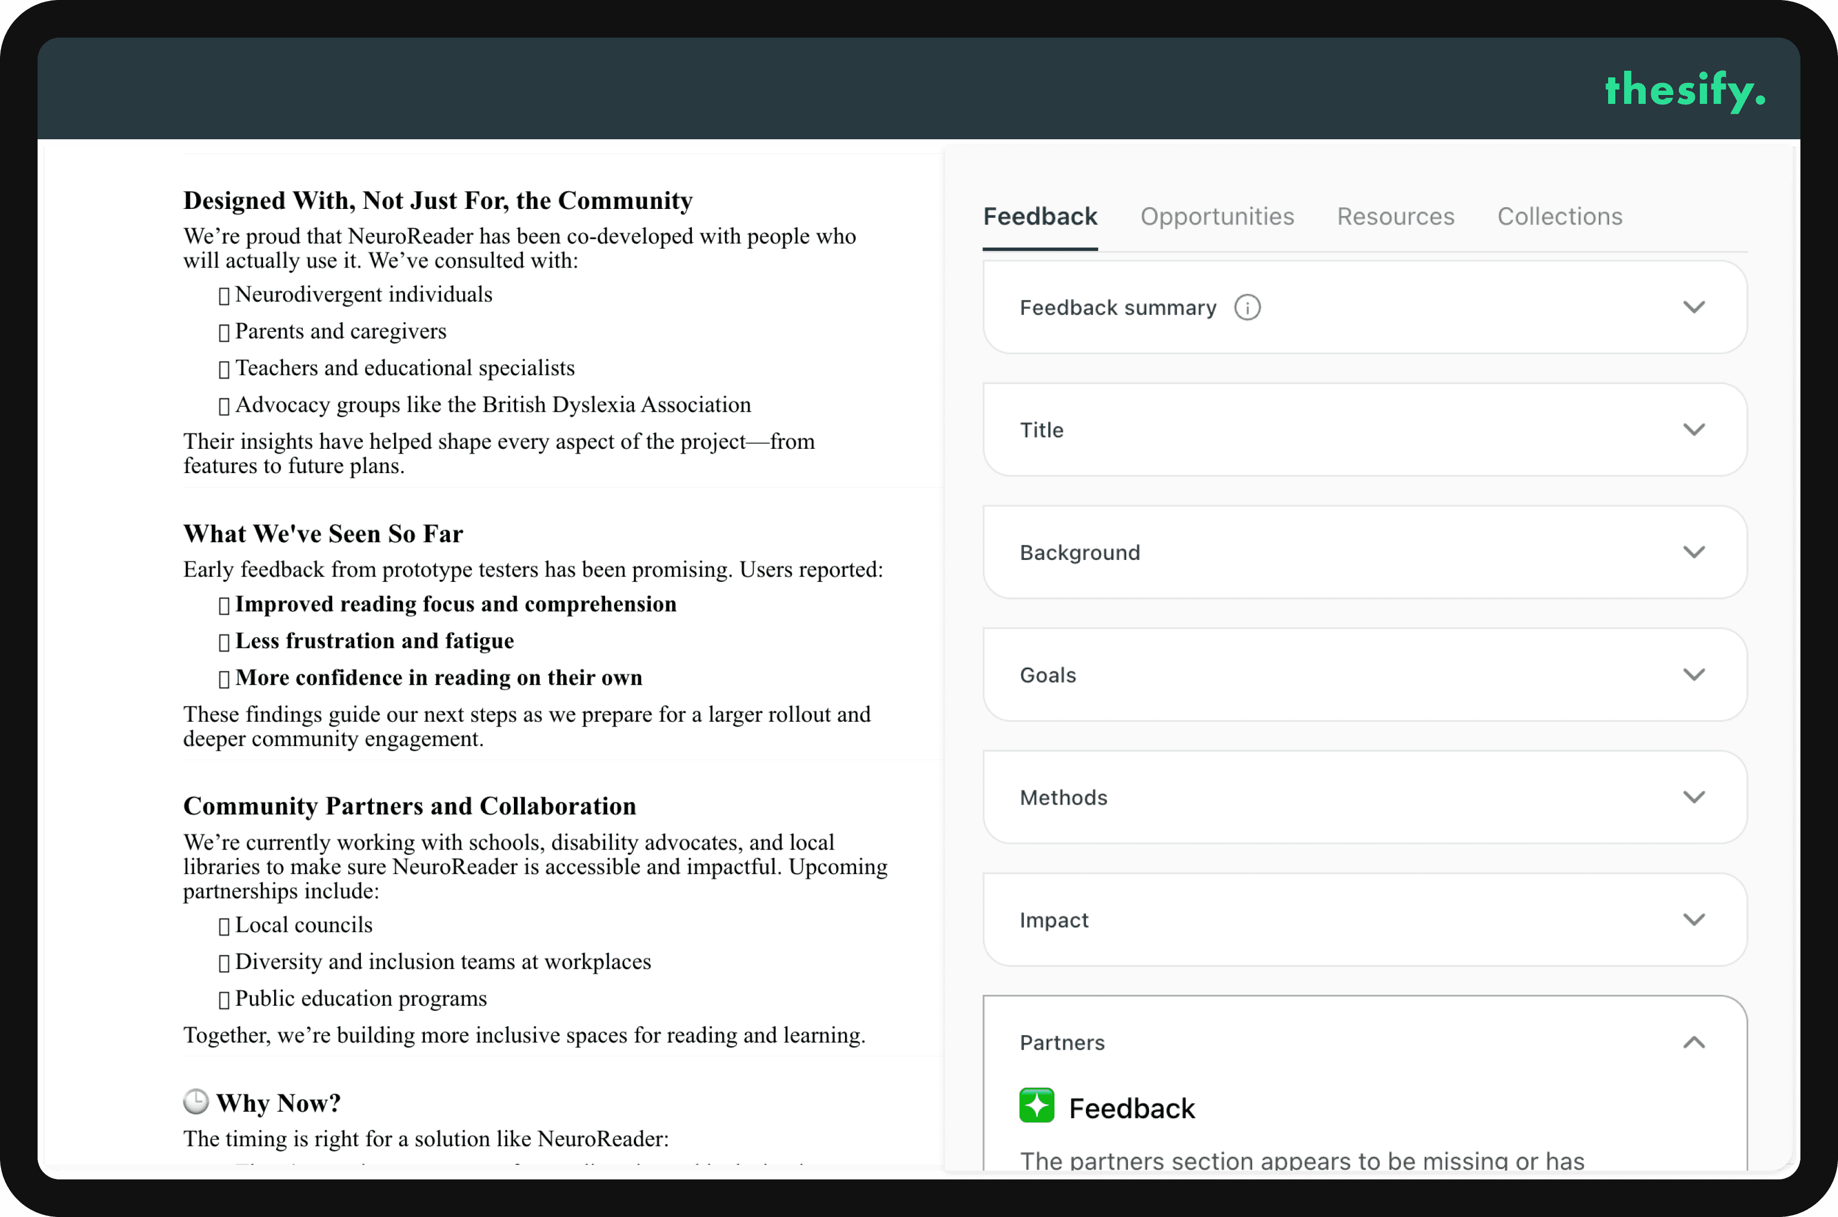The width and height of the screenshot is (1838, 1217).
Task: Open the Resources tab
Action: point(1395,217)
